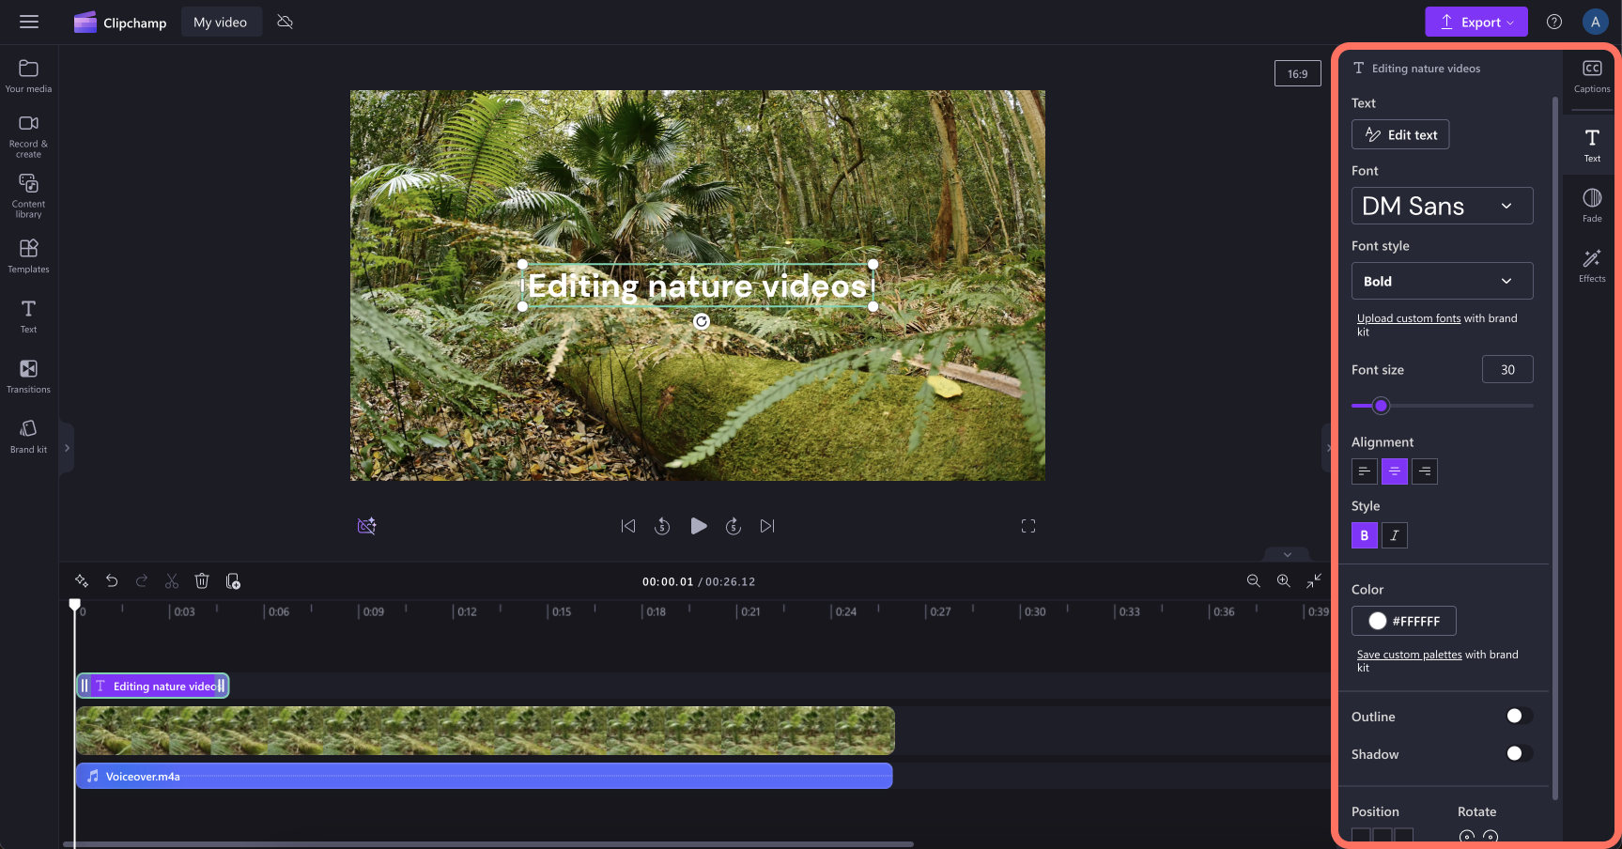1622x849 pixels.
Task: Enable the Shadow toggle
Action: (x=1519, y=753)
